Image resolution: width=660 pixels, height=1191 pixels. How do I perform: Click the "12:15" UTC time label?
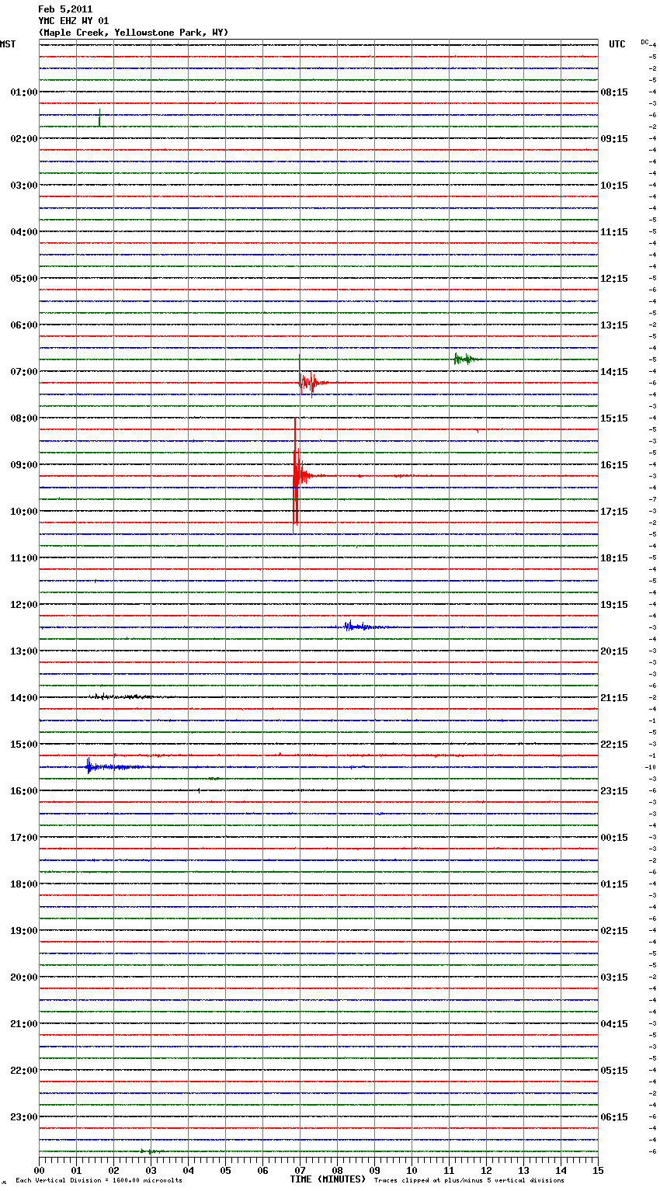[x=614, y=279]
